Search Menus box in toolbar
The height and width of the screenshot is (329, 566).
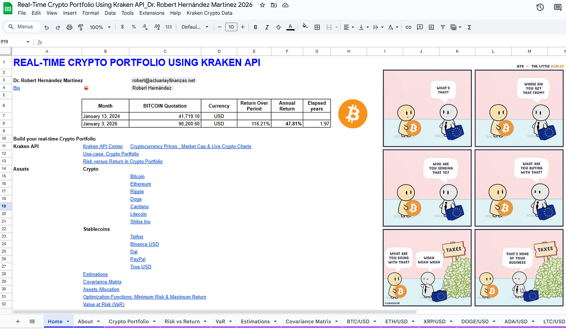[22, 27]
